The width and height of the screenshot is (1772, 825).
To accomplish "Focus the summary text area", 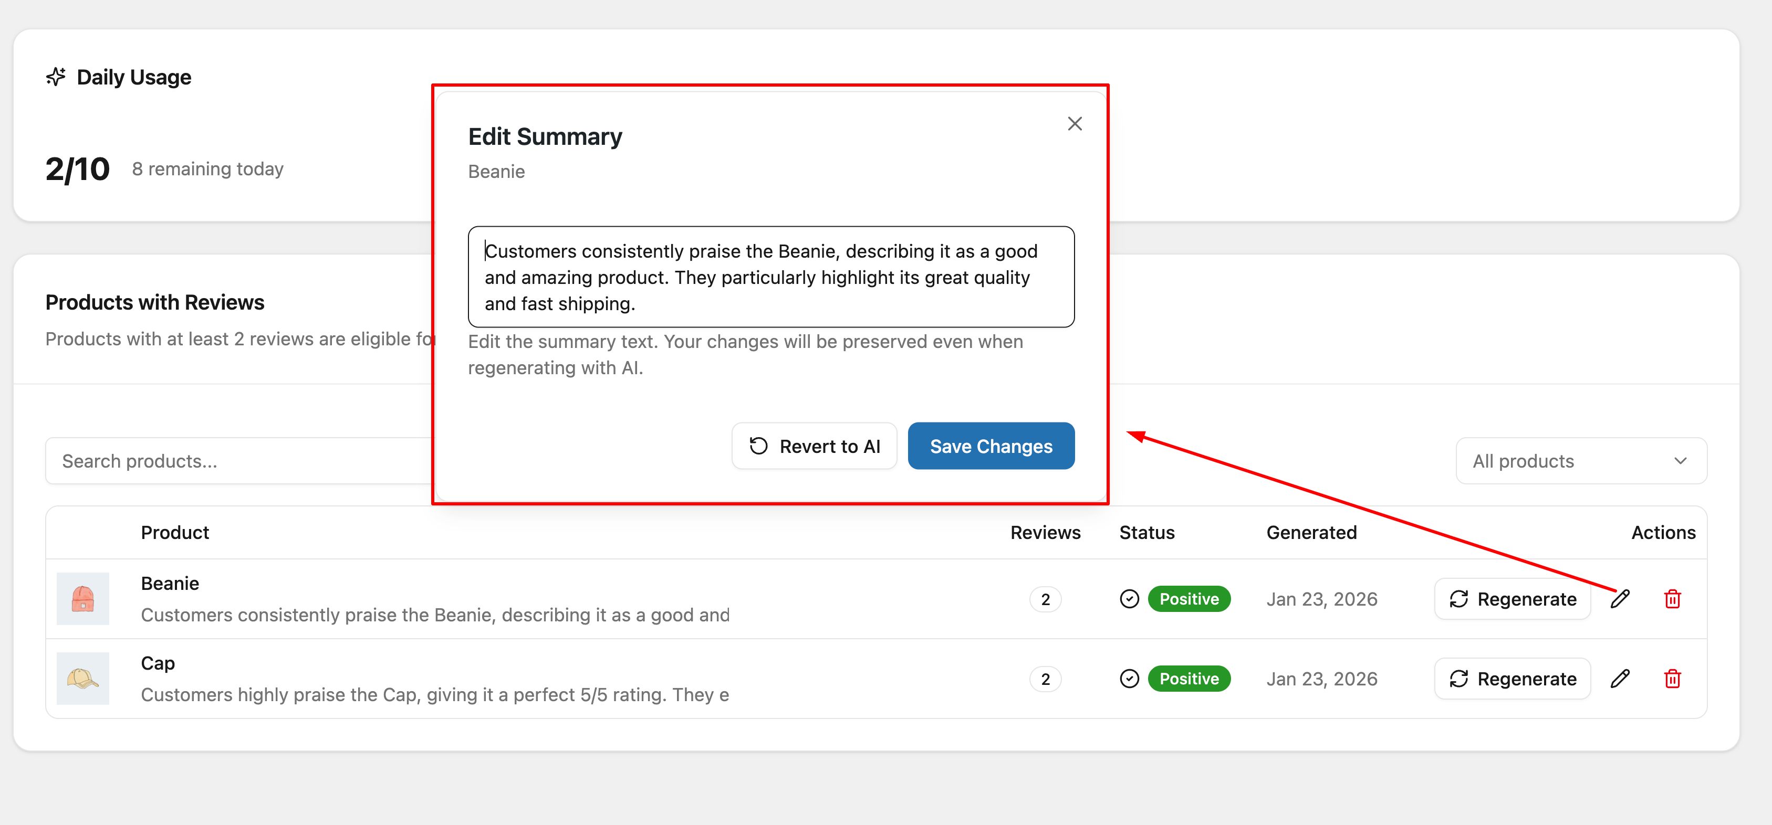I will (x=770, y=277).
